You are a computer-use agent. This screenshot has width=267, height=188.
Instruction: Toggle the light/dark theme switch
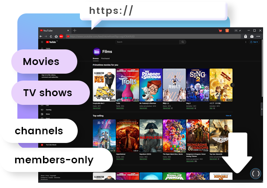click(238, 31)
